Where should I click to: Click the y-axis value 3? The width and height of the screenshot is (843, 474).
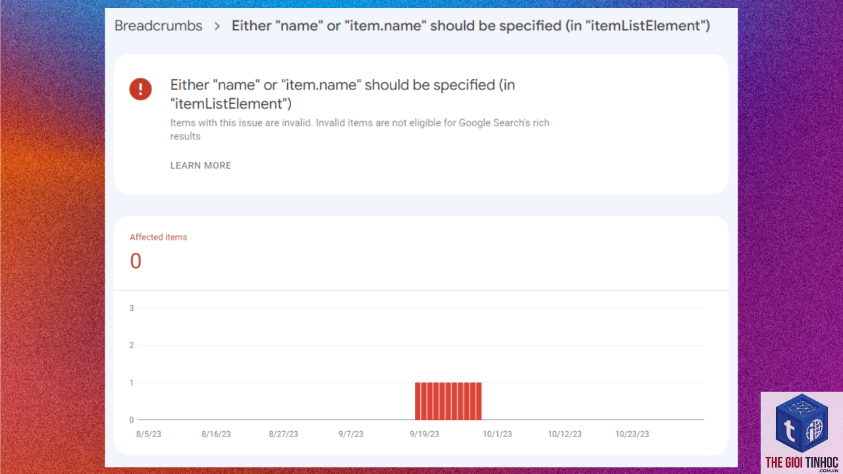pos(132,308)
